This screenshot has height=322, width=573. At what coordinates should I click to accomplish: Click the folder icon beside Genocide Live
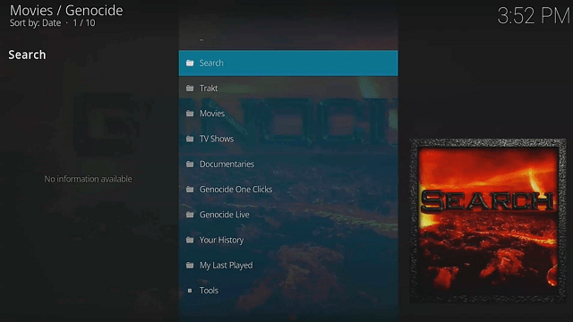tap(190, 215)
